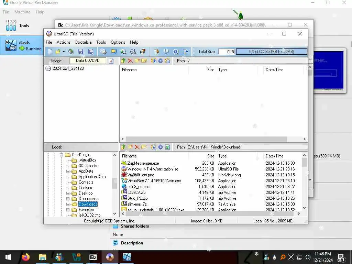This screenshot has width=352, height=264.
Task: Expand the AppData folder node
Action: tap(68, 171)
